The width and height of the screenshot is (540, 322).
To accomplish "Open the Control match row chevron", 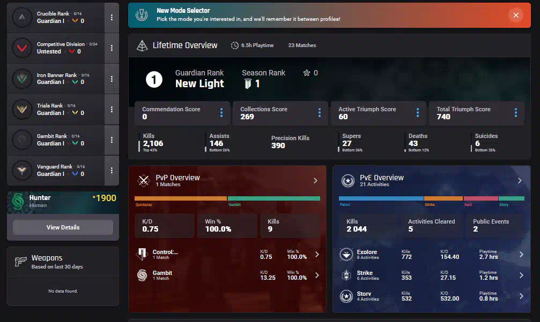I will (x=317, y=255).
